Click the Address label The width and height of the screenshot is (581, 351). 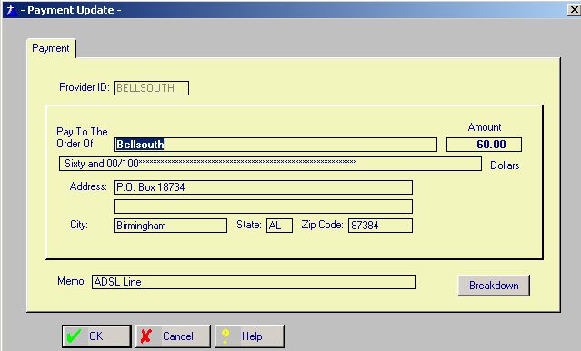(x=88, y=186)
